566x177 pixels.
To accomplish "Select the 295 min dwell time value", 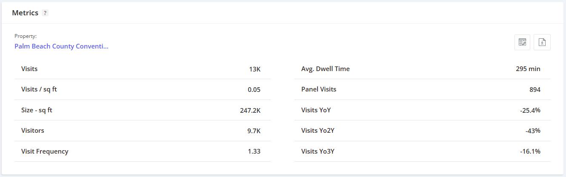I will click(528, 69).
